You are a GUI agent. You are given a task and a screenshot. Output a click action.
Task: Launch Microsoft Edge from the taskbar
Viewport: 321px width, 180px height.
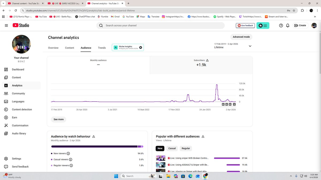pos(190,176)
